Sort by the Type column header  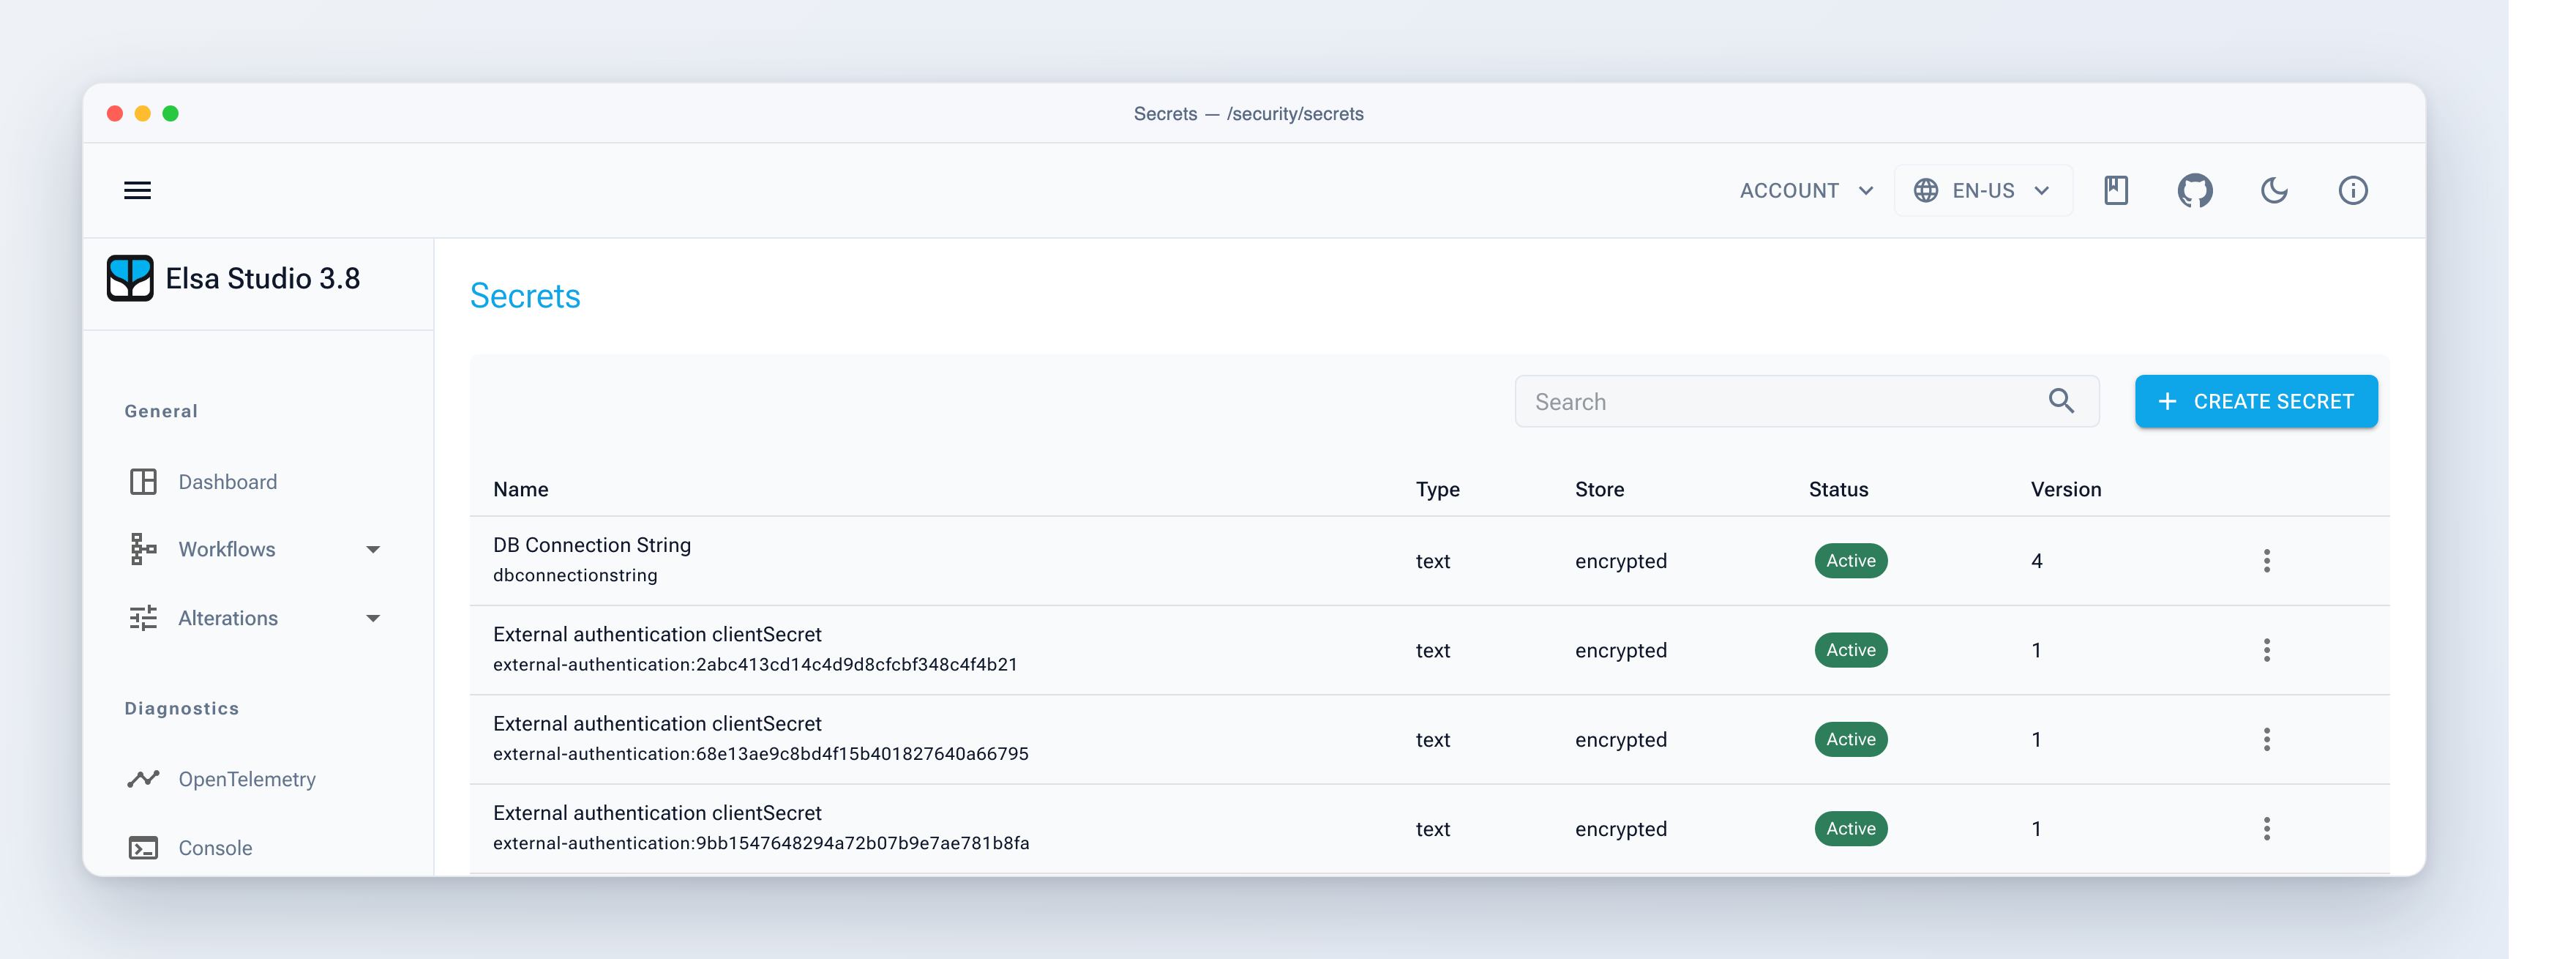click(1437, 489)
